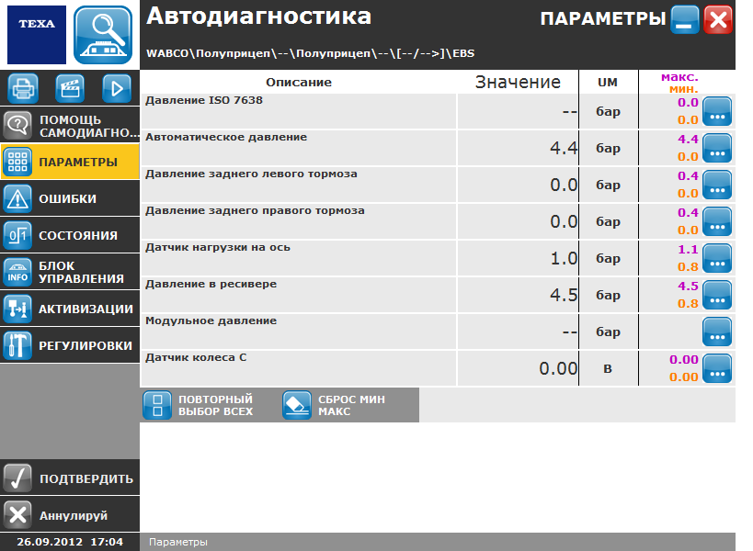This screenshot has width=753, height=551.
Task: Click the 4.5 value of Давление в ресивере
Action: pos(564,295)
